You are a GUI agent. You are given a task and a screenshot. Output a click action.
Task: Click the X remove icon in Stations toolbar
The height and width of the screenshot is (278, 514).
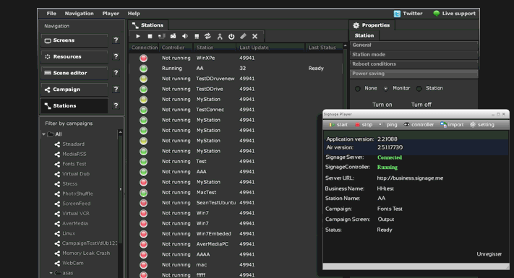(254, 36)
